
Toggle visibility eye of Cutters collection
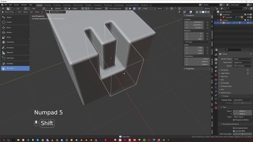pos(248,20)
